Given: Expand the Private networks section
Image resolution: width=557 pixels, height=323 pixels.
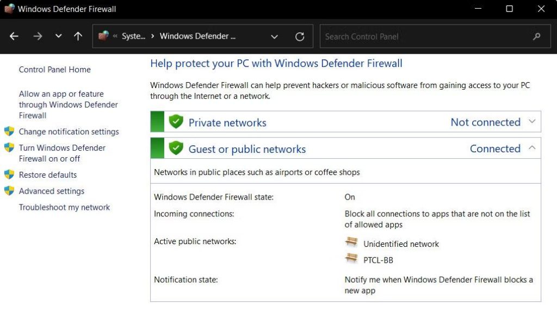Looking at the screenshot, I should pos(532,122).
